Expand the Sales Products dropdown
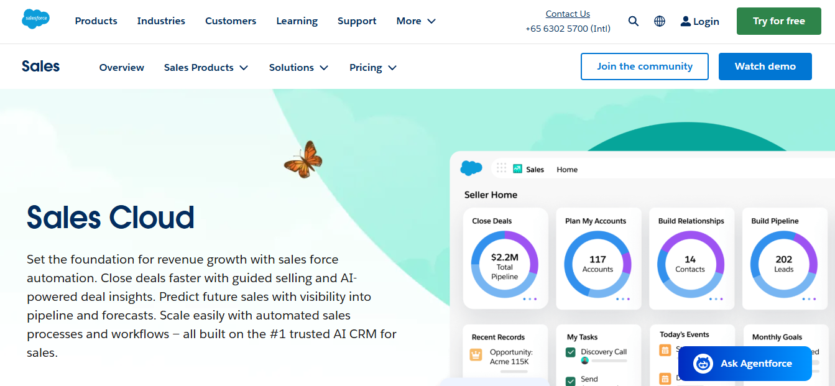835x386 pixels. coord(206,67)
